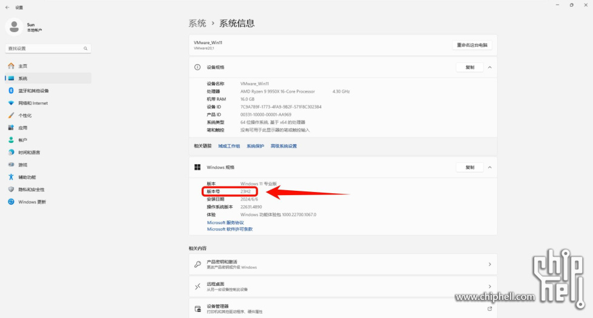The image size is (593, 318).
Task: Select 应用 menu label in sidebar
Action: [x=22, y=128]
